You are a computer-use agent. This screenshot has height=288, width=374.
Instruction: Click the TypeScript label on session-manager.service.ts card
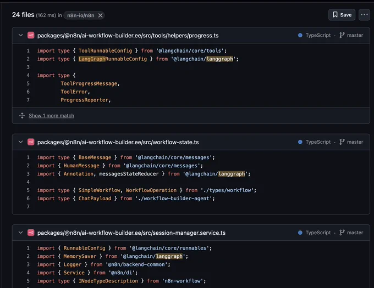318,233
